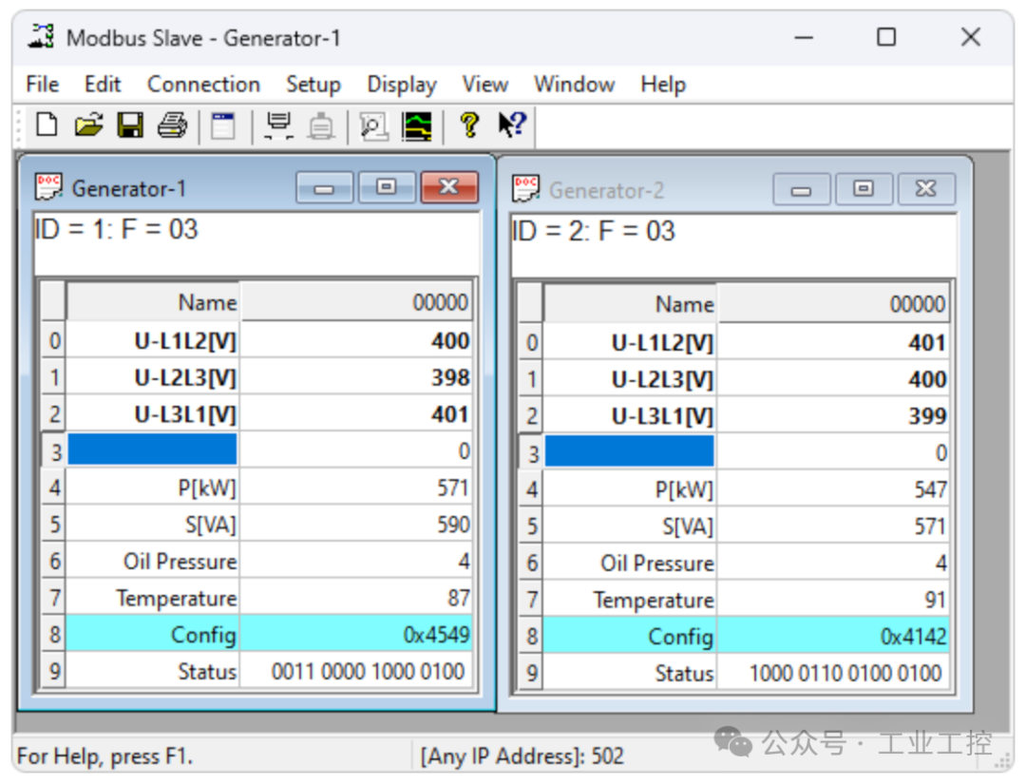The image size is (1026, 784).
Task: Open the Setup menu
Action: pyautogui.click(x=313, y=85)
